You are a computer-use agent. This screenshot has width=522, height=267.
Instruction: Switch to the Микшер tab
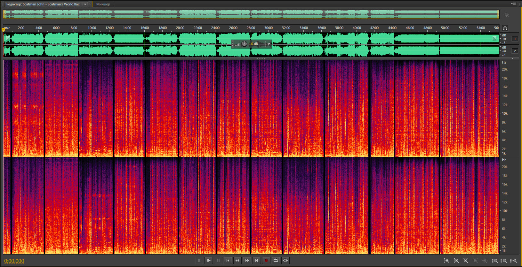103,4
